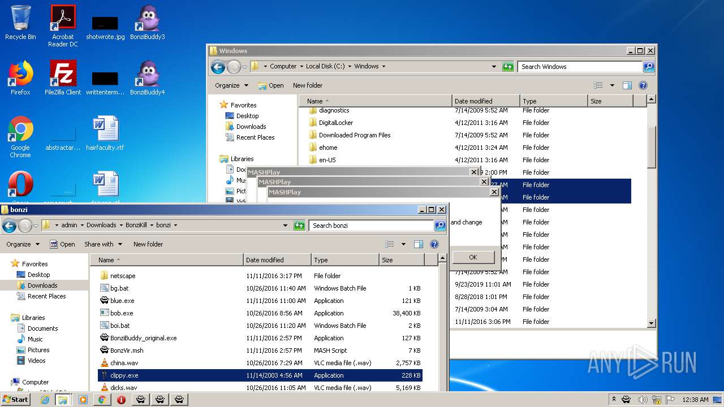Sort by Size column in bonzi window
The image size is (724, 407).
click(x=401, y=260)
